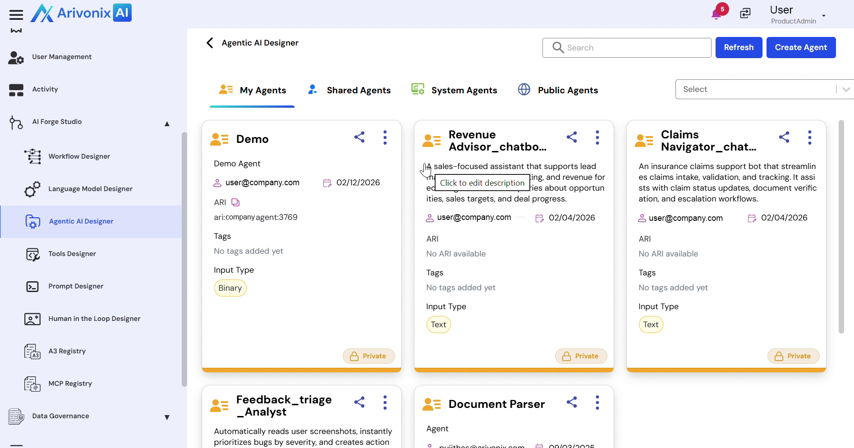Open three-dot menu on Document Parser card
The image size is (854, 448).
597,402
